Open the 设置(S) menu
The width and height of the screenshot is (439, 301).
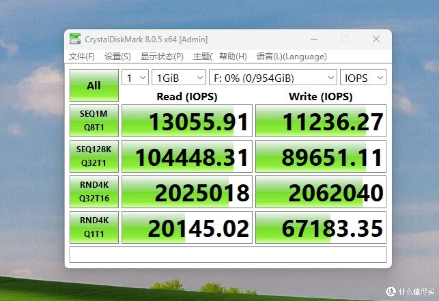(x=117, y=56)
